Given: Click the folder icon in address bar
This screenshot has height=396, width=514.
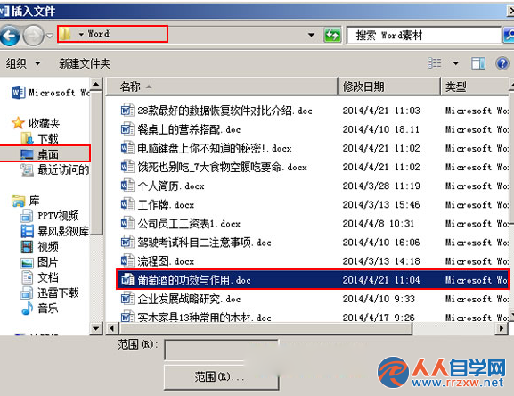Looking at the screenshot, I should pos(65,34).
